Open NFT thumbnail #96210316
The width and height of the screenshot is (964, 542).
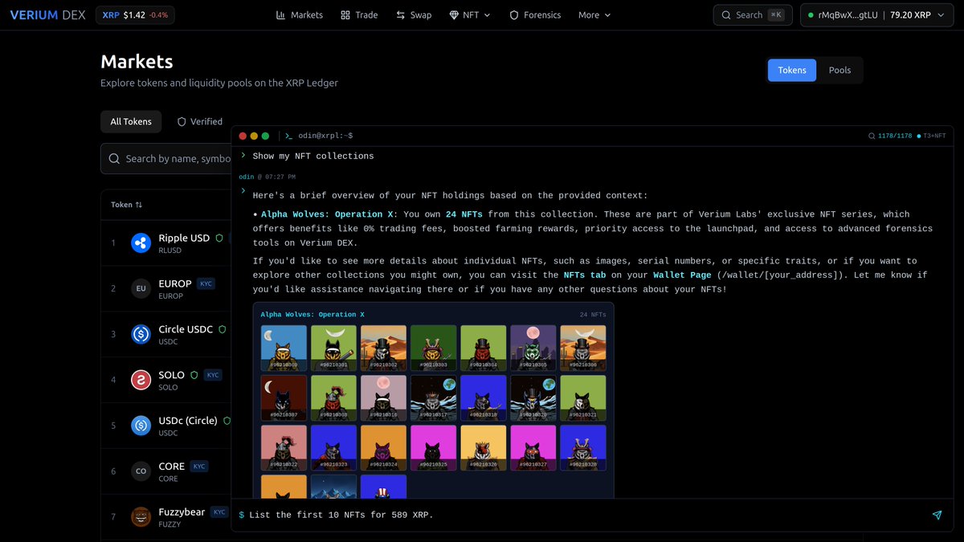coord(383,397)
